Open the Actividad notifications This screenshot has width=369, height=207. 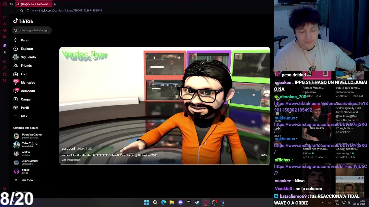click(24, 91)
